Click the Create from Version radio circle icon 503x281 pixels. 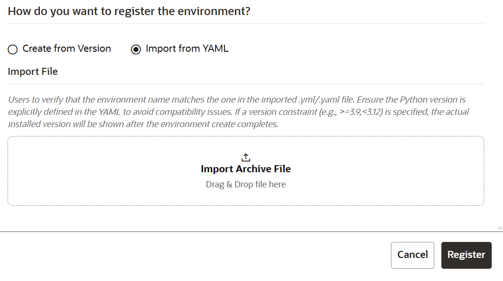click(12, 48)
